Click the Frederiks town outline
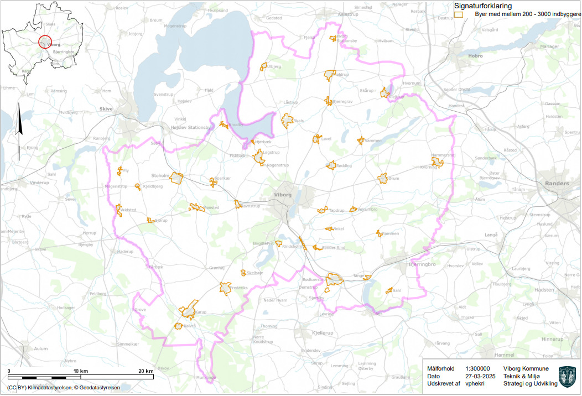Screen dimensions: 582x396 click(x=225, y=288)
